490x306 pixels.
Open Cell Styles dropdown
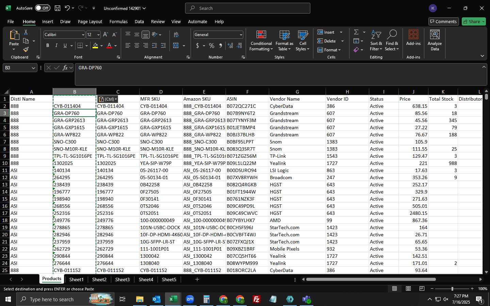pos(303,40)
